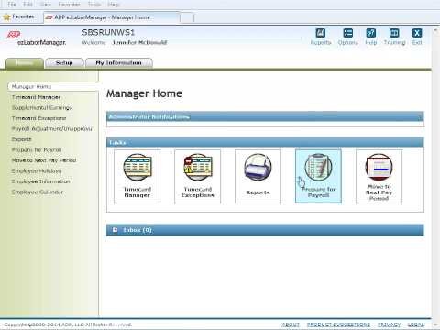Open the Favorites menu in the menu bar
Viewport: 440px width, 330px height.
click(70, 5)
